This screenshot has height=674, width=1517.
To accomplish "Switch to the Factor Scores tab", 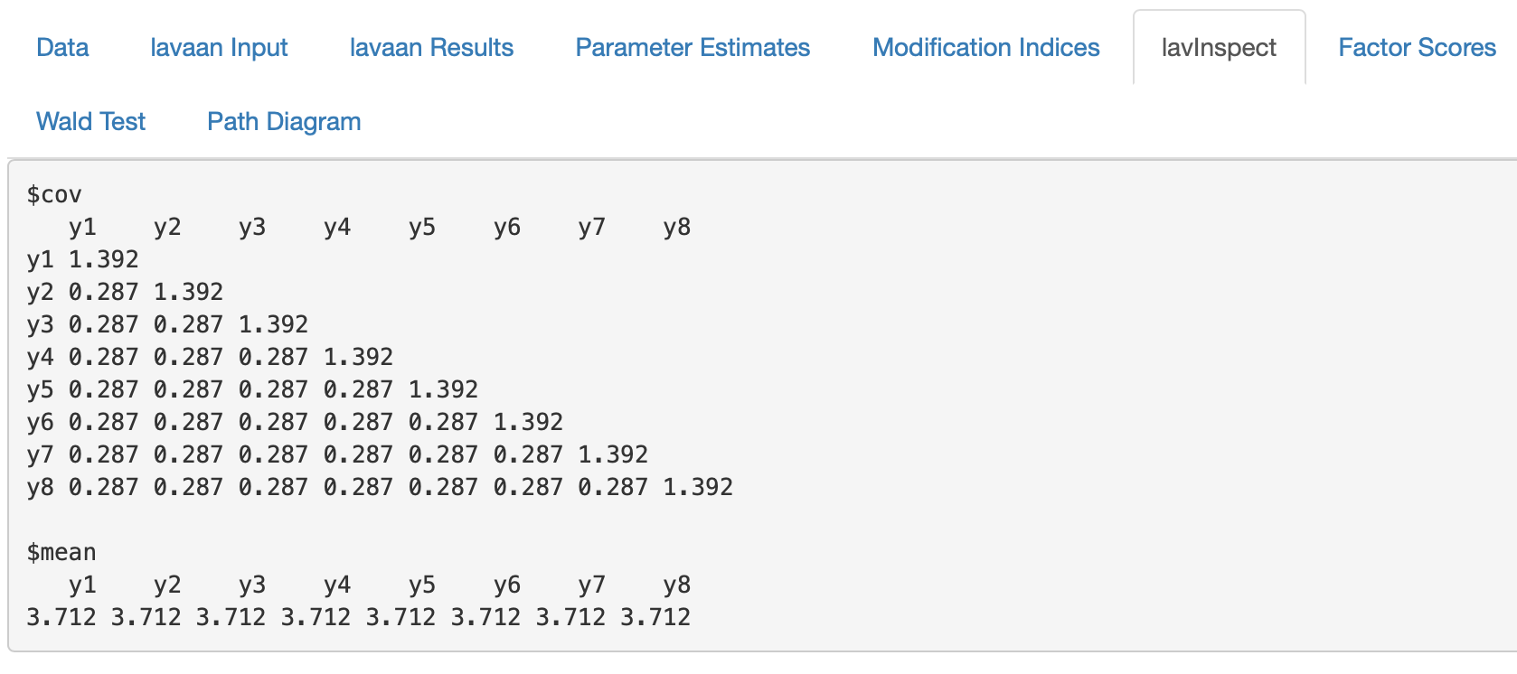I will [x=1416, y=47].
